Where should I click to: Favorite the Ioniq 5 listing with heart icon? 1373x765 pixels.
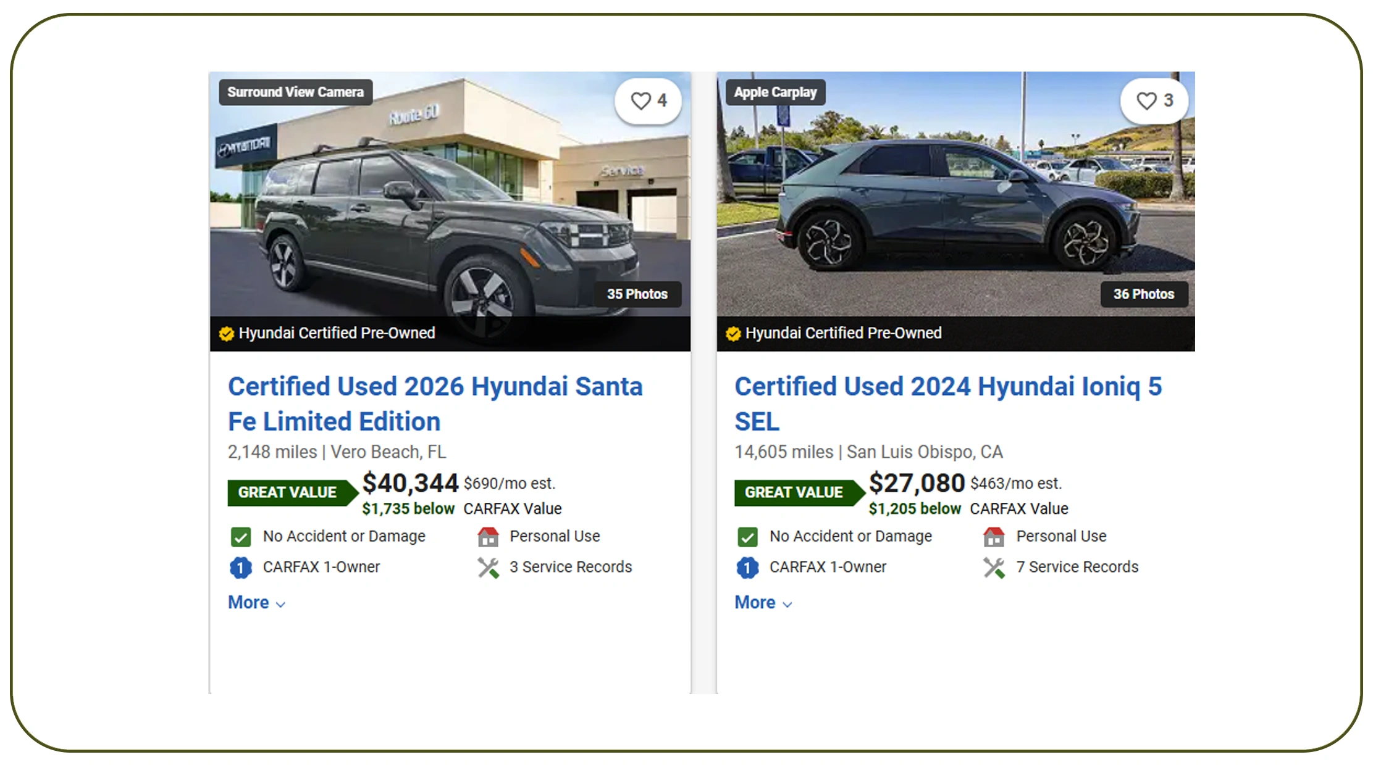click(x=1154, y=101)
